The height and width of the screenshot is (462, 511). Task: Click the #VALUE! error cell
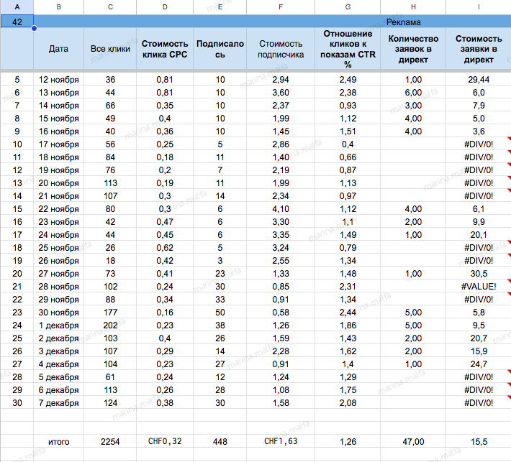pyautogui.click(x=479, y=286)
